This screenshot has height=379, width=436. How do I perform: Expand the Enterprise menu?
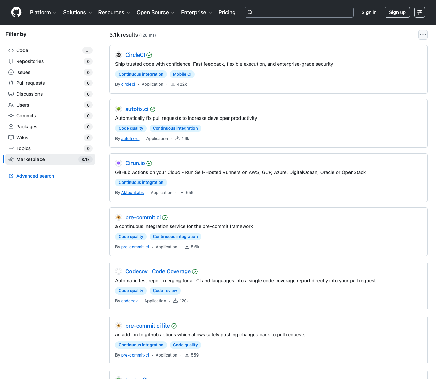(197, 12)
